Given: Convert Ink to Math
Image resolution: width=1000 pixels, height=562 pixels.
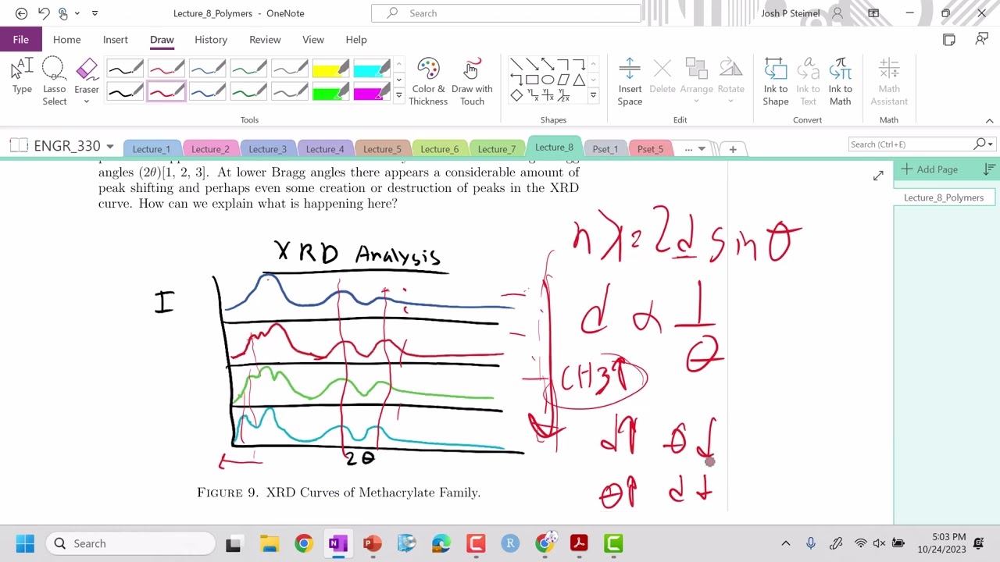Looking at the screenshot, I should pos(840,81).
